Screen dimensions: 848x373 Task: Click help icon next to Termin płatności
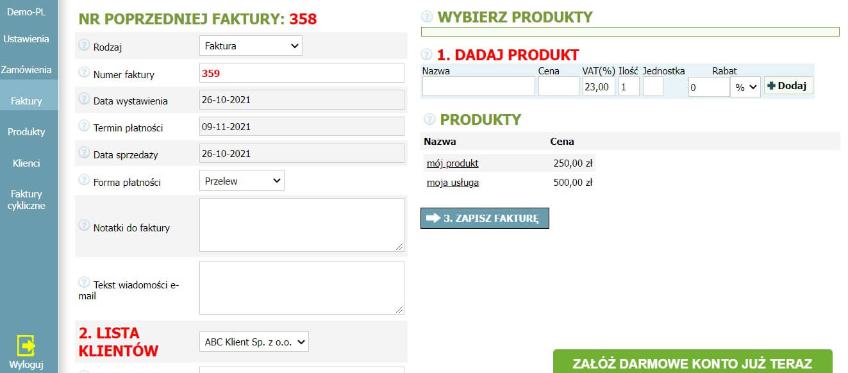[x=83, y=125]
